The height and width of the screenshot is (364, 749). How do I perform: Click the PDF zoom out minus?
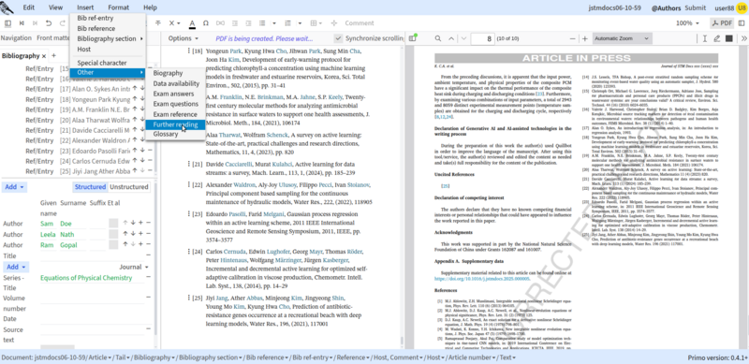[x=572, y=38]
